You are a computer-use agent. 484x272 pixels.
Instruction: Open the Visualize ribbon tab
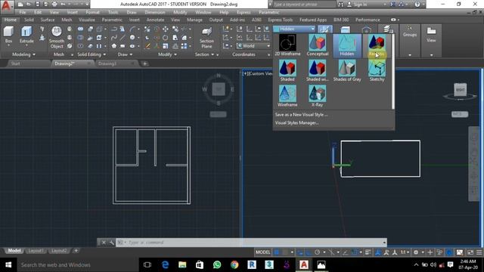coord(87,20)
